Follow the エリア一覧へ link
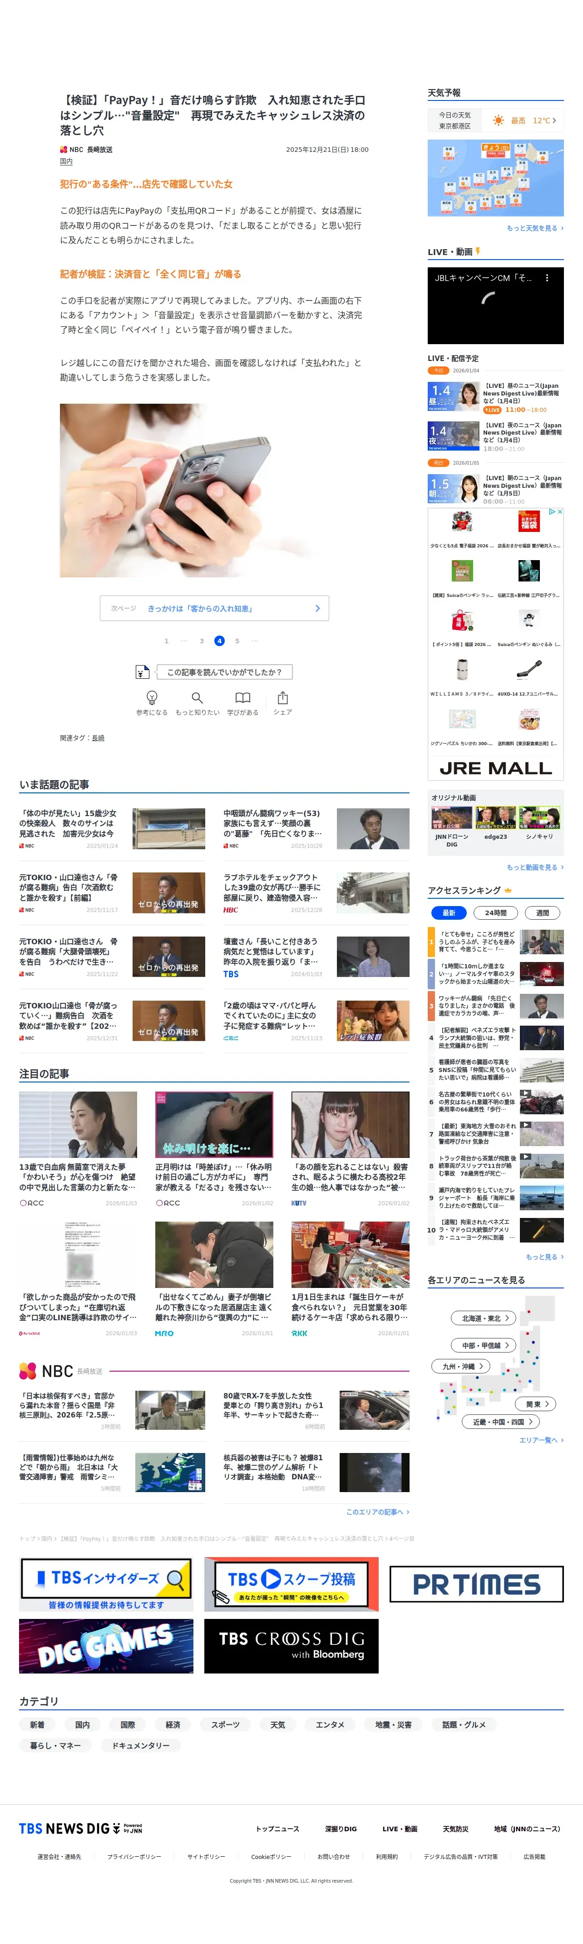 click(541, 1440)
